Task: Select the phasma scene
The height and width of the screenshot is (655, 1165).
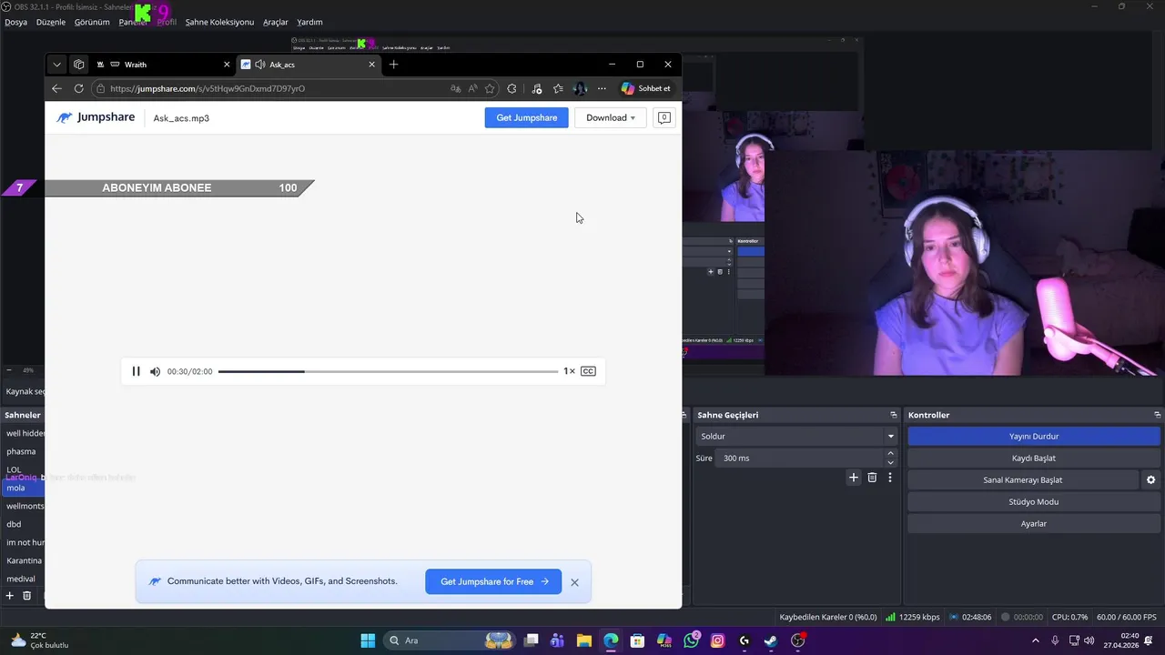Action: pos(23,451)
